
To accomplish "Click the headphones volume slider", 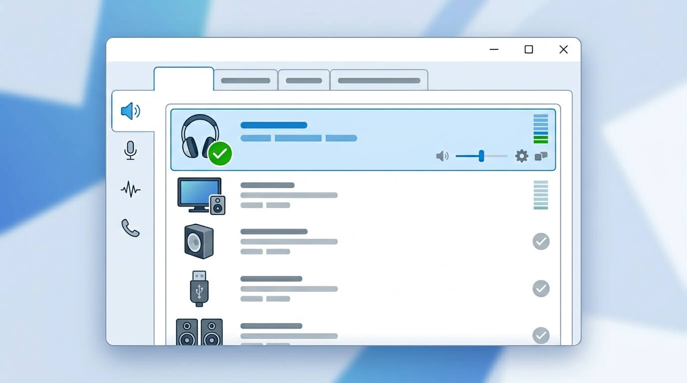I will point(481,156).
